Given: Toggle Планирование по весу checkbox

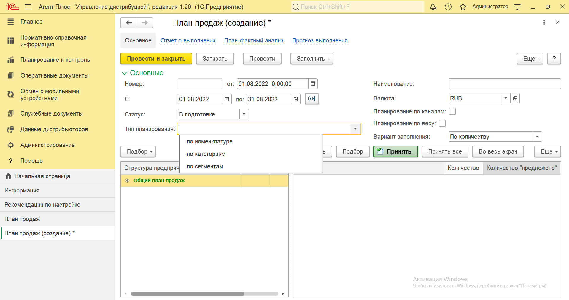Looking at the screenshot, I should [x=442, y=123].
